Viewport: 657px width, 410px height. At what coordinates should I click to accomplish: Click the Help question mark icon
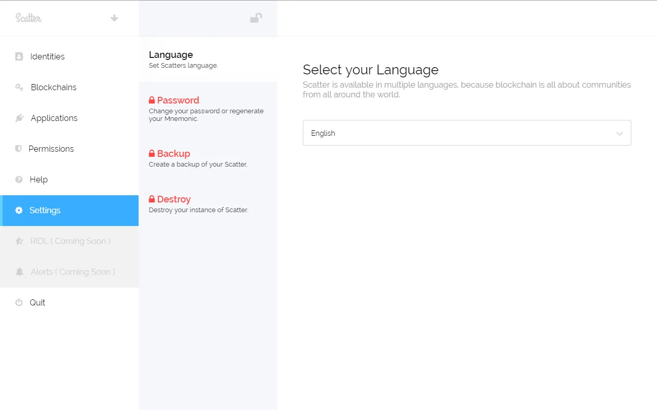point(19,179)
